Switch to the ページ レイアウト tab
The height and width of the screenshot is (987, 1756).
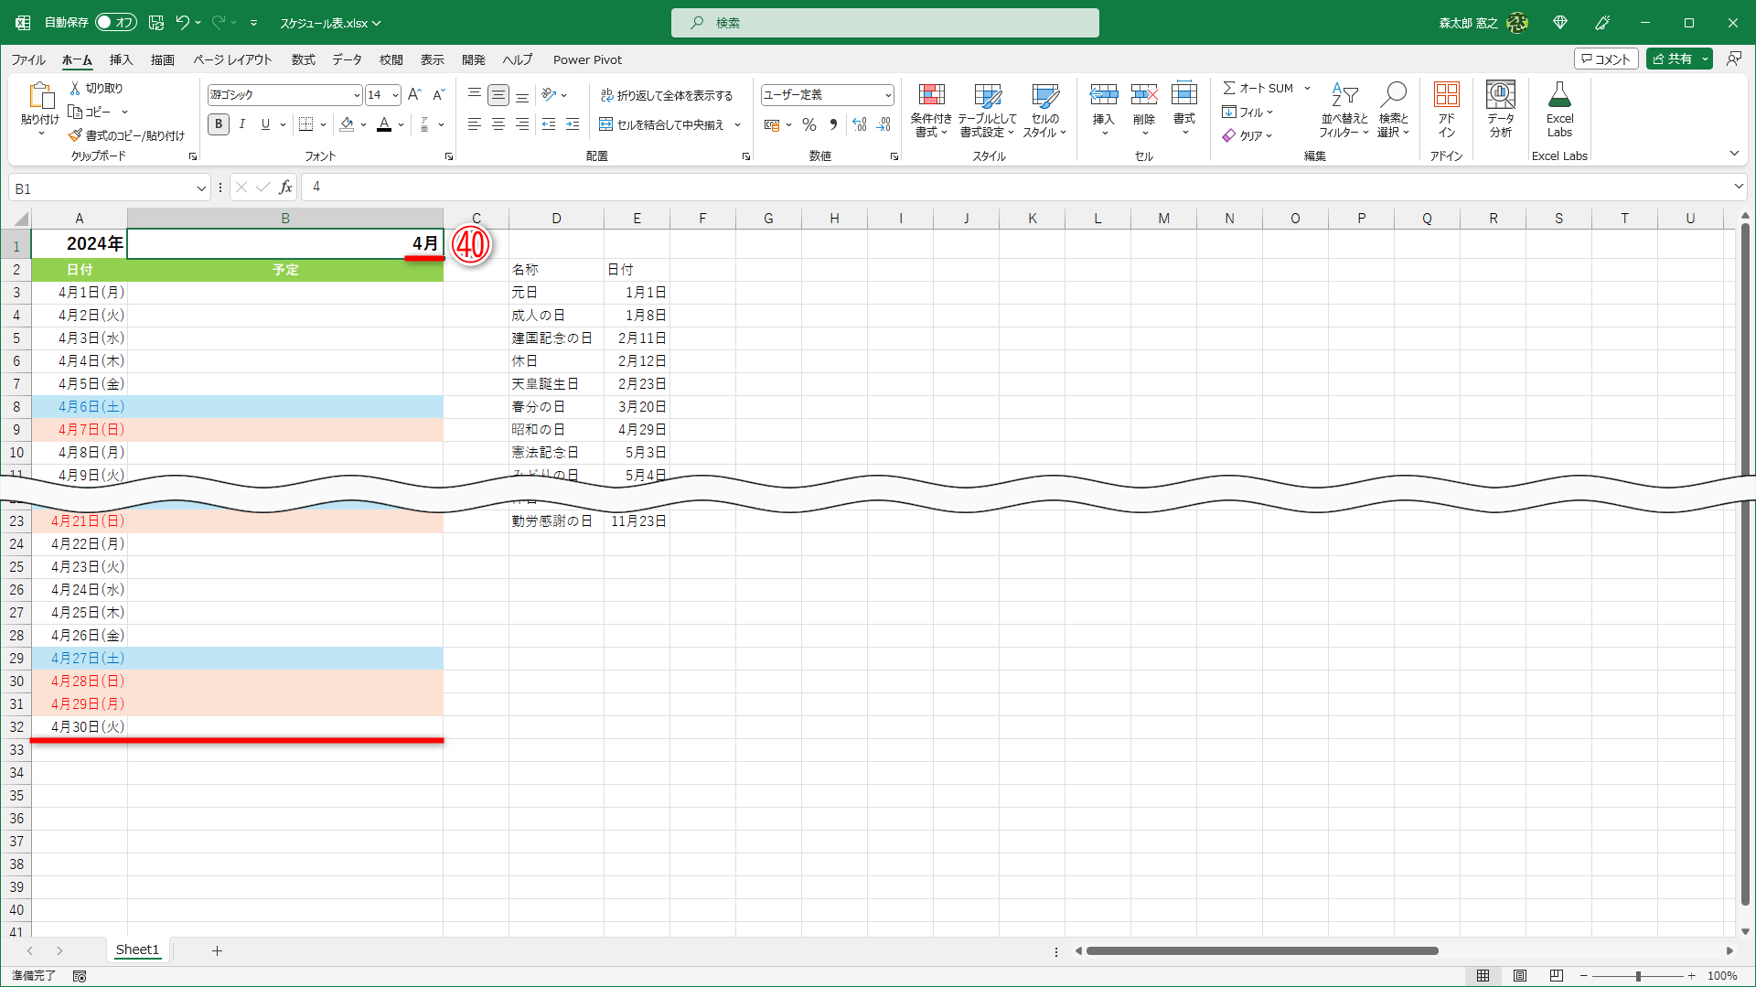(x=232, y=59)
